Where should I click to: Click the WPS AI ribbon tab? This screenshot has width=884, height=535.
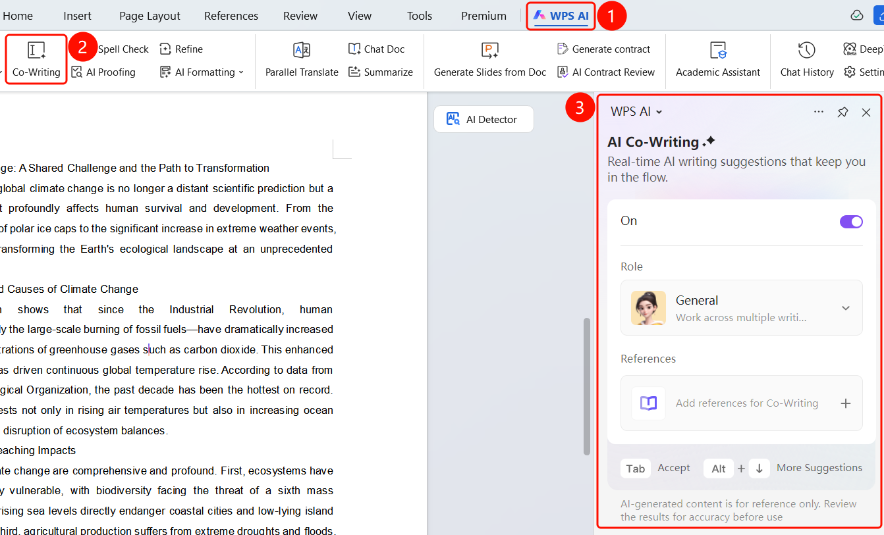pyautogui.click(x=561, y=16)
